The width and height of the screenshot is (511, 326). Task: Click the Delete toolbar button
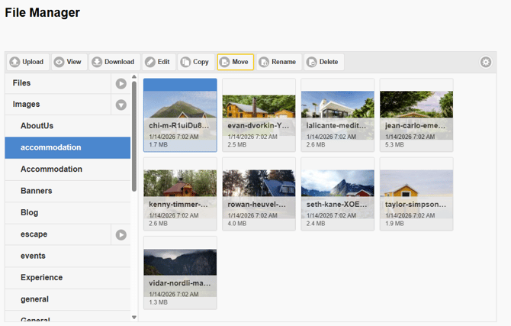point(324,62)
